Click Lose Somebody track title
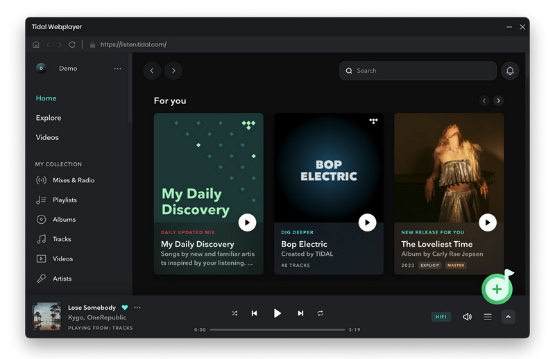This screenshot has width=555, height=359. (92, 307)
